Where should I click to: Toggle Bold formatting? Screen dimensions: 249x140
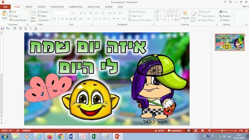coord(54,19)
